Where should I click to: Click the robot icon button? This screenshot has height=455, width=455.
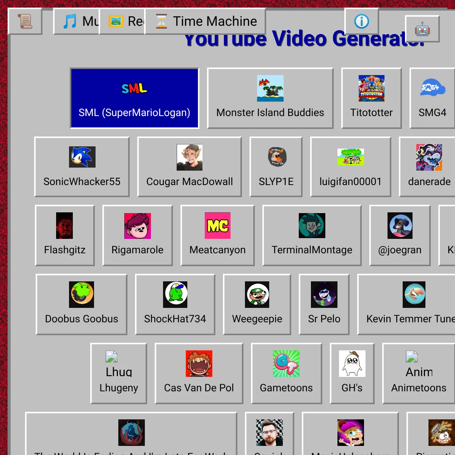tap(422, 29)
